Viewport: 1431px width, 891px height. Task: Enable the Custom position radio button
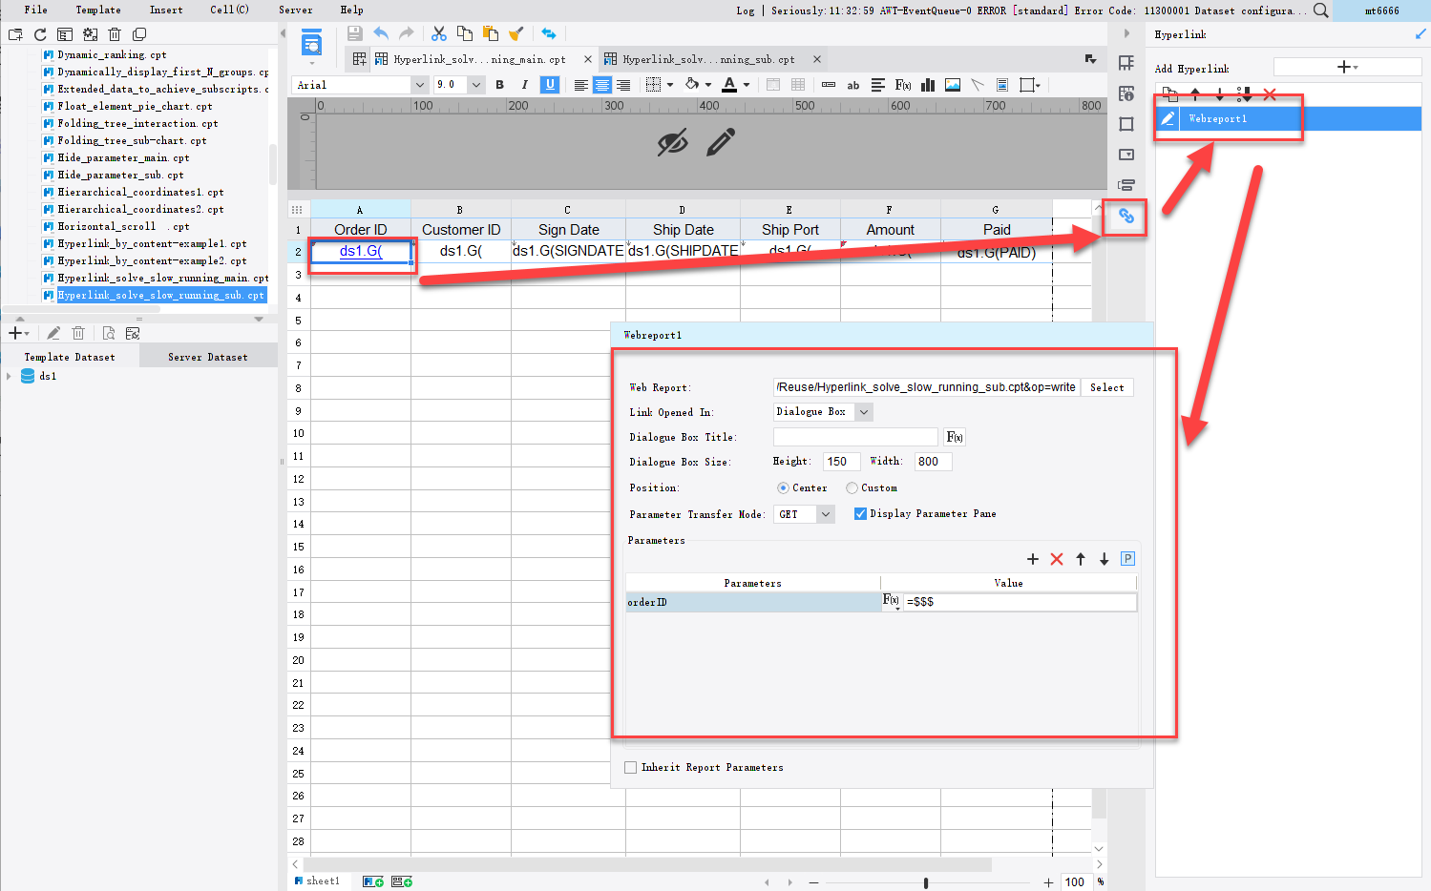[851, 487]
